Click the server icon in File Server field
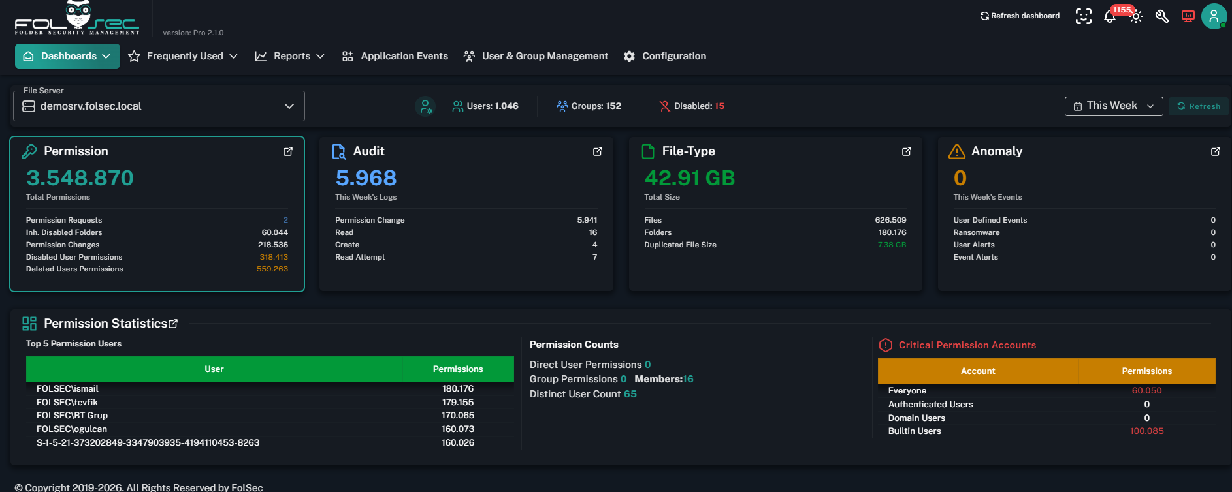 (29, 106)
